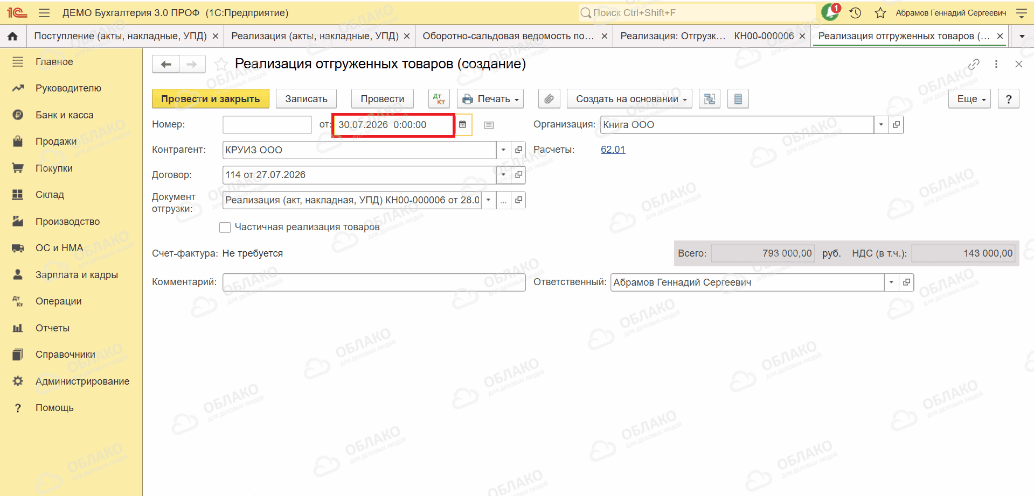Open the history clock icon
The width and height of the screenshot is (1034, 496).
(x=856, y=13)
